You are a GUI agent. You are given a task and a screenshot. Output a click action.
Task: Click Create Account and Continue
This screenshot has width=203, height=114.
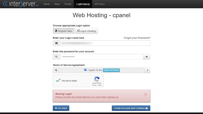131,108
